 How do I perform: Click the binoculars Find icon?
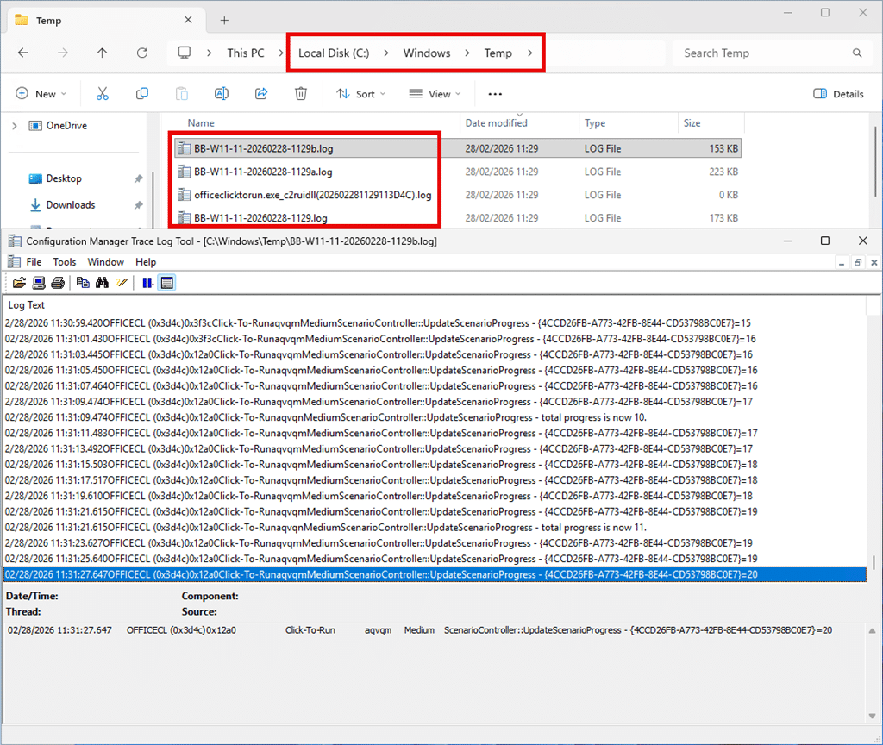103,282
